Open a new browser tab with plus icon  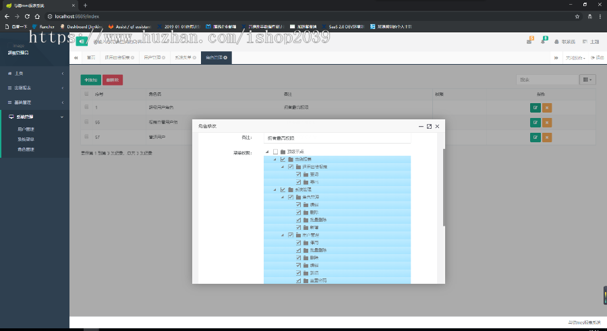click(85, 5)
